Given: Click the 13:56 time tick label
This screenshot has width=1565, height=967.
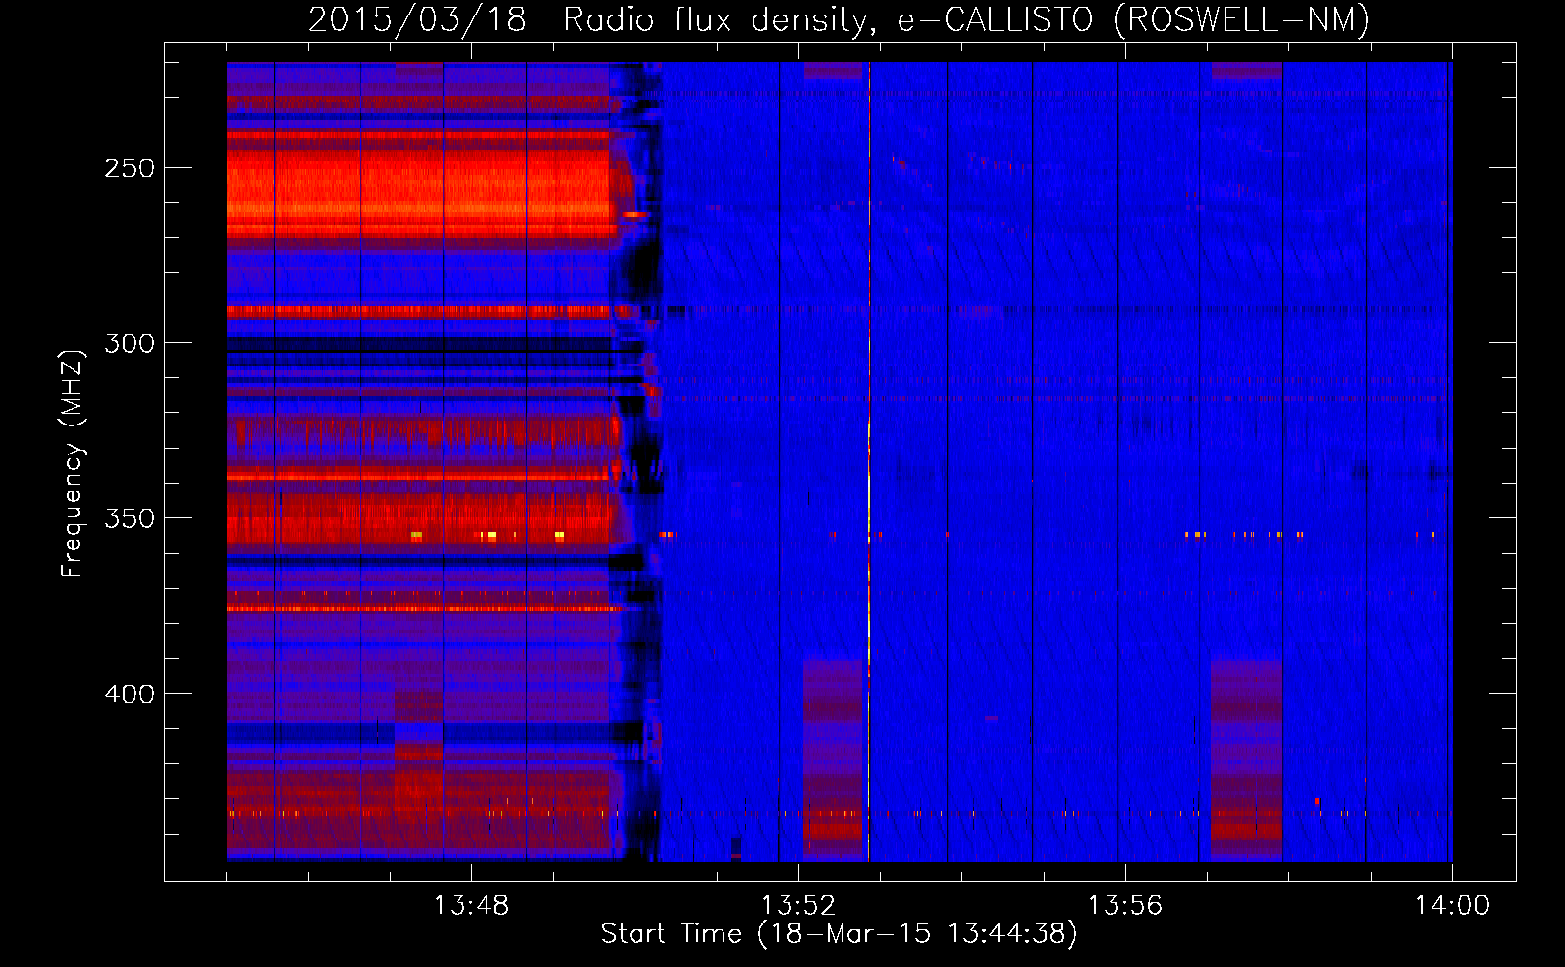Looking at the screenshot, I should 1125,906.
